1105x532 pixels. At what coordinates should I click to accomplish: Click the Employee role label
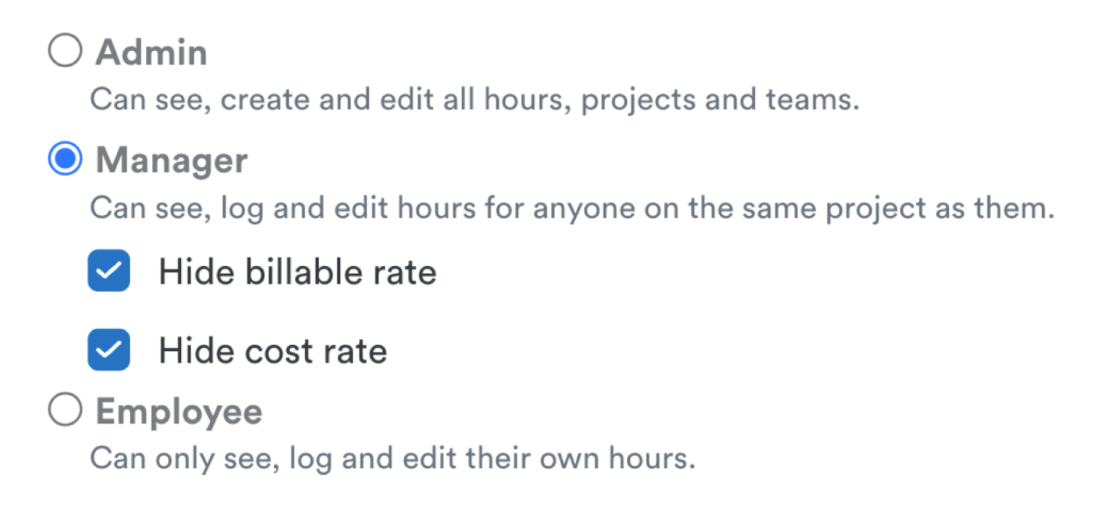coord(179,412)
